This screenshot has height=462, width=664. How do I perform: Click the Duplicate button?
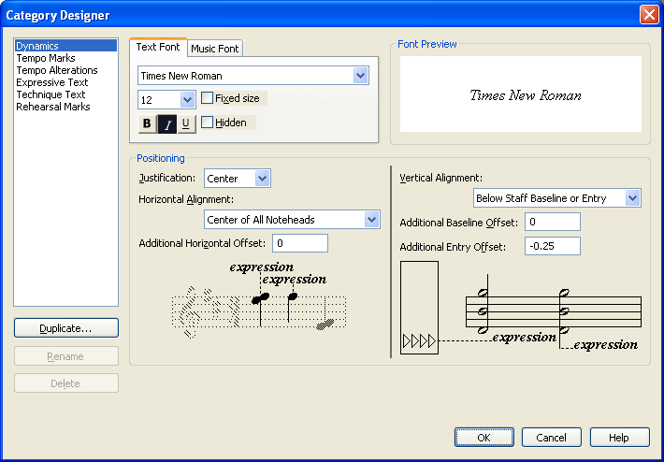tap(65, 328)
